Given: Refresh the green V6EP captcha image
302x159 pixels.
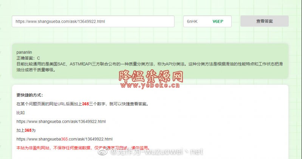Looking at the screenshot, I should [x=218, y=22].
